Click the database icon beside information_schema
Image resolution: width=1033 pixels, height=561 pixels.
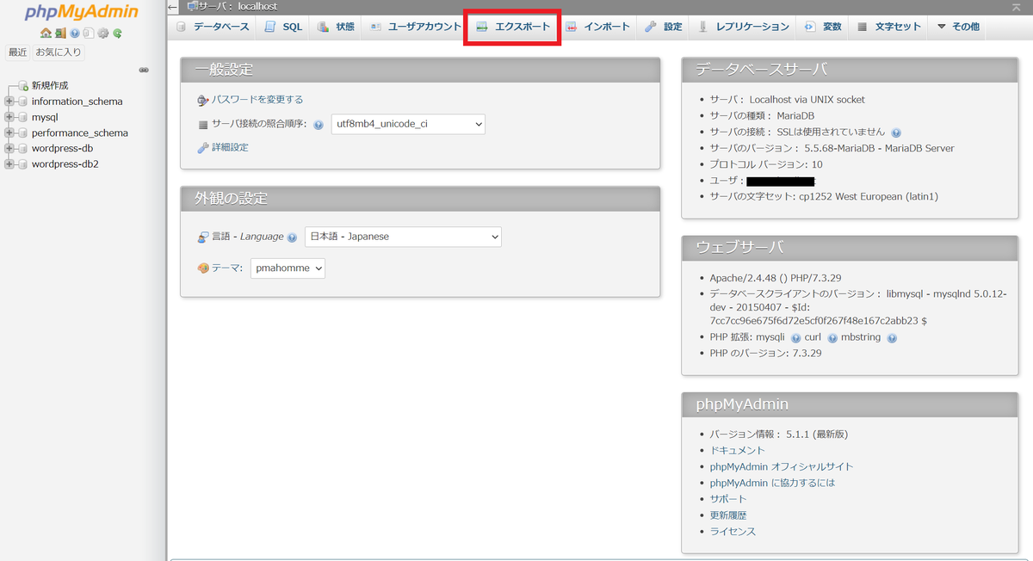coord(23,102)
